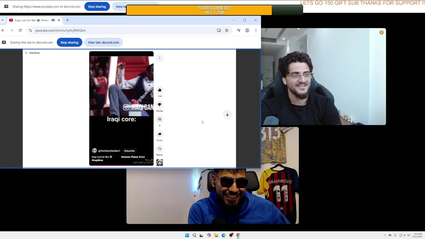
Task: Click the Short video player area
Action: coord(121,108)
